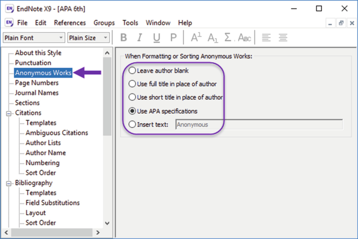This screenshot has height=239, width=358.
Task: Choose Use full title in place of author
Action: [132, 84]
